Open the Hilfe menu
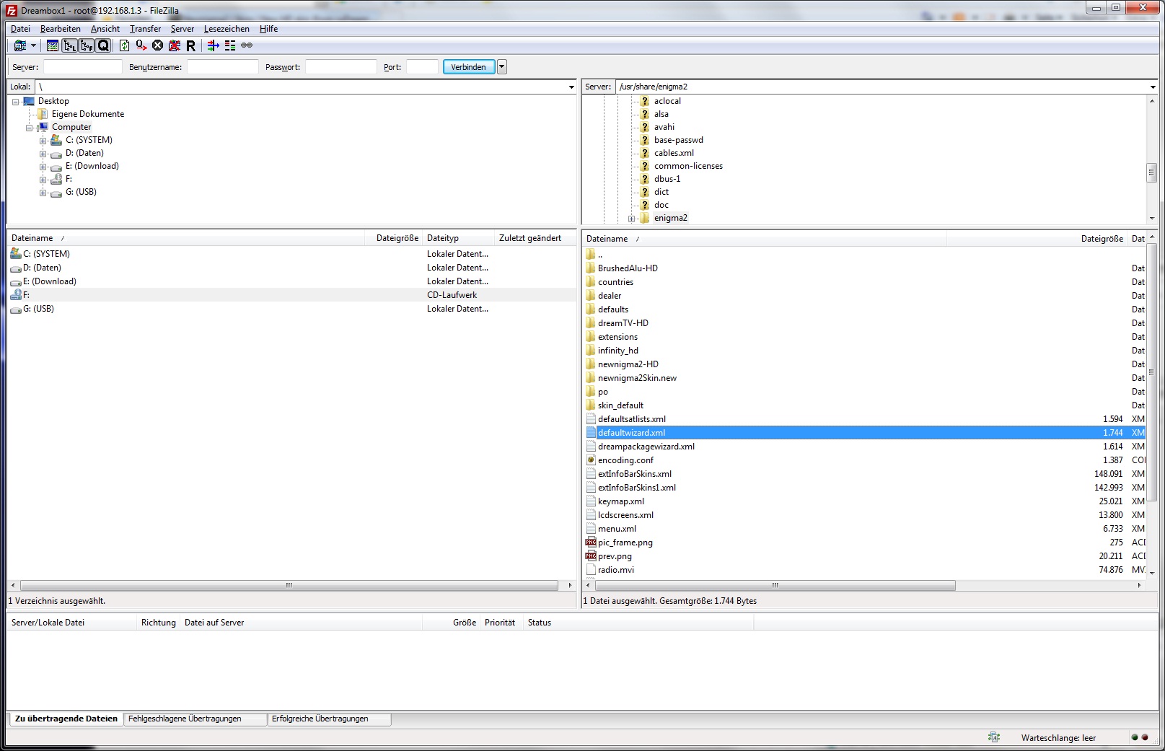 coord(268,29)
